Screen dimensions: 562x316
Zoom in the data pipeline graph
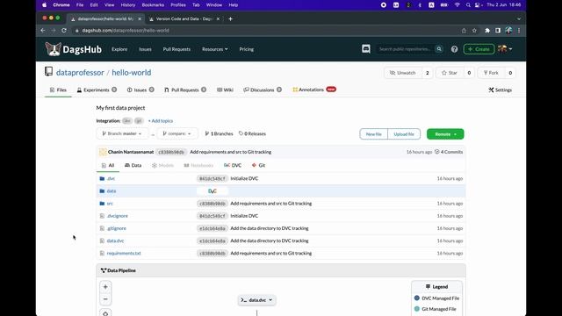pos(105,287)
